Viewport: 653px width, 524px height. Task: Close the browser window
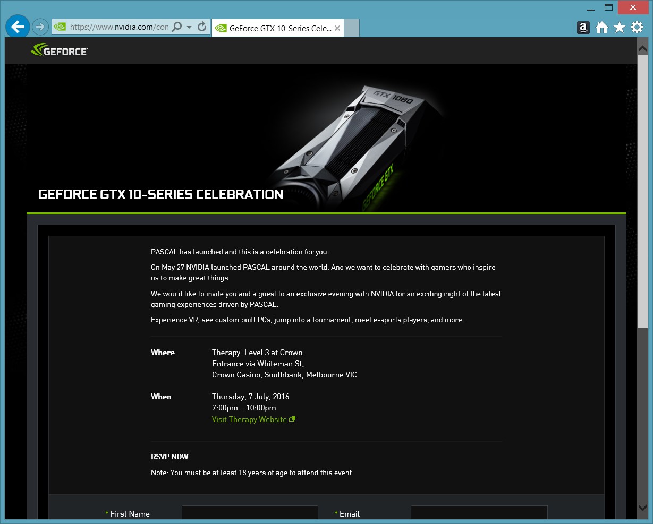coord(633,7)
